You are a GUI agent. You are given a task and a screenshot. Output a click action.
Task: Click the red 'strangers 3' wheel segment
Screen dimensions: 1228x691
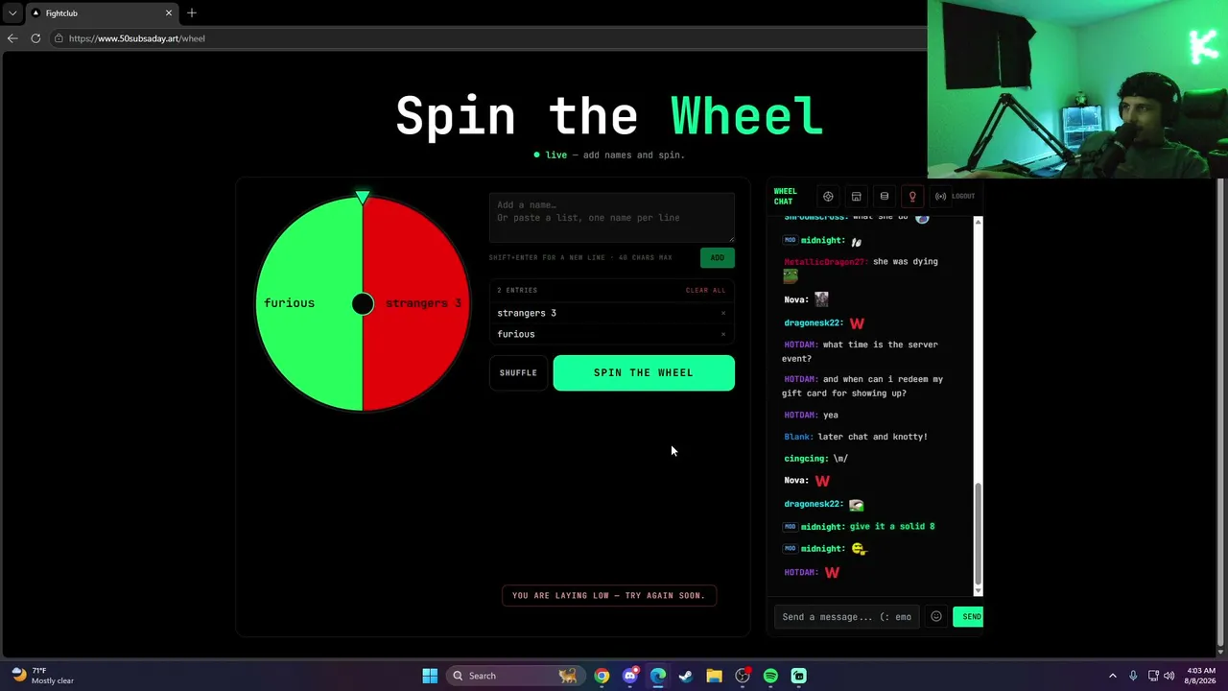[x=415, y=303]
